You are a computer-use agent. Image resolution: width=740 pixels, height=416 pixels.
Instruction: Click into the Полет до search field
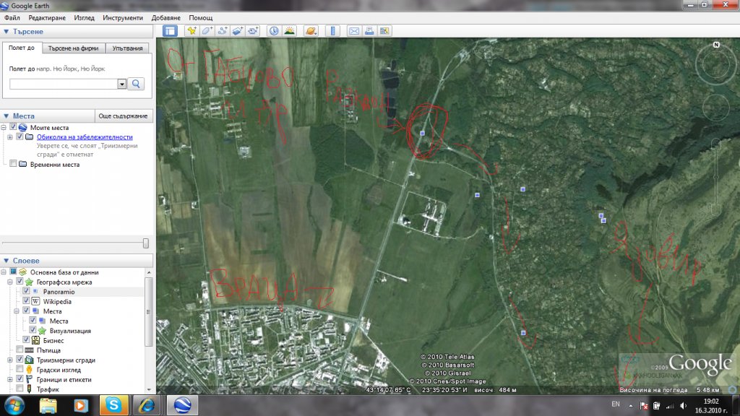(x=64, y=84)
